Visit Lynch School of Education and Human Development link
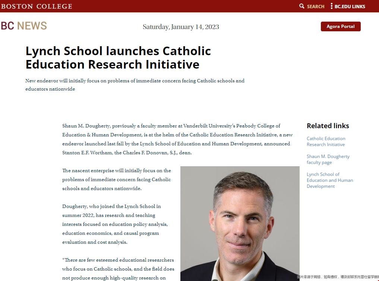 329,180
